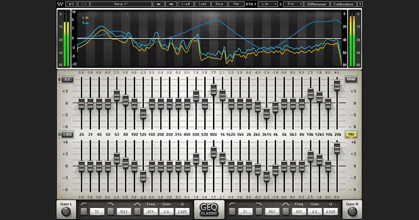Click the Waves logo icon
This screenshot has width=419, height=220.
[x=60, y=4]
